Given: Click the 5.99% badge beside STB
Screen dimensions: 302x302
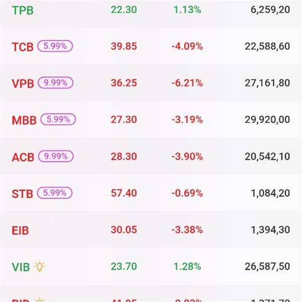Looking at the screenshot, I should 55,193.
